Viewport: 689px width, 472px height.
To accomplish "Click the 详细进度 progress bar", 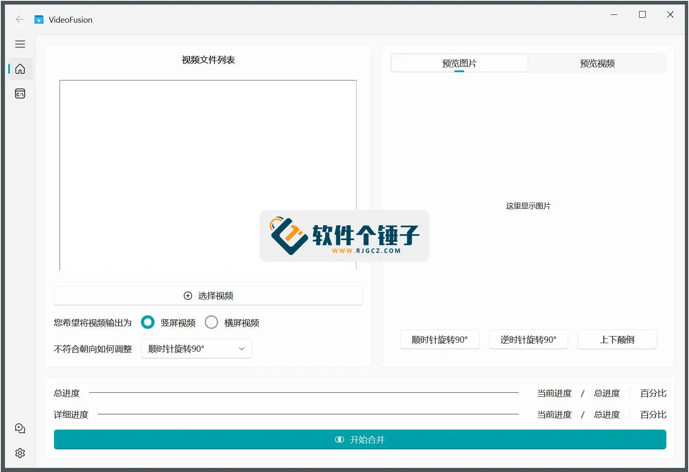I will click(308, 414).
